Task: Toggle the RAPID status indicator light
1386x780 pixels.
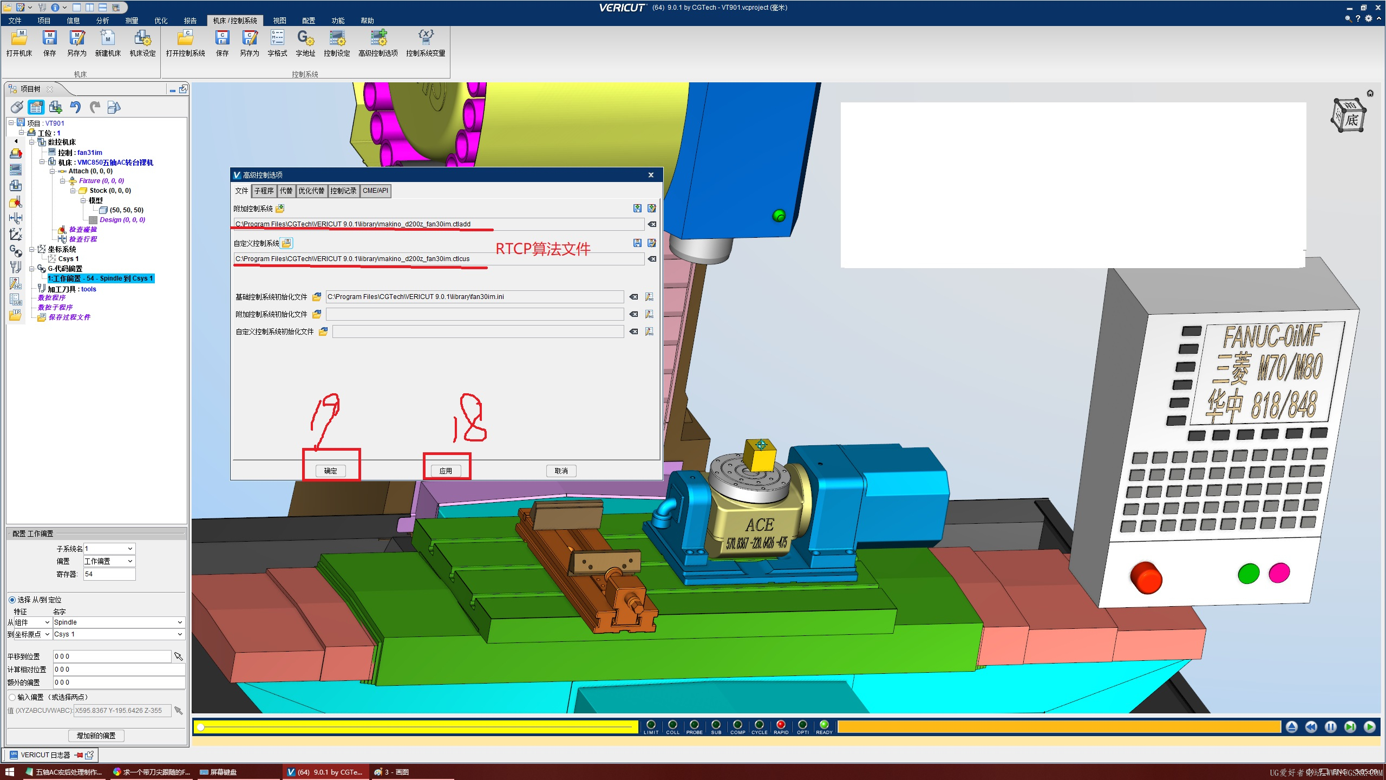Action: (x=781, y=725)
